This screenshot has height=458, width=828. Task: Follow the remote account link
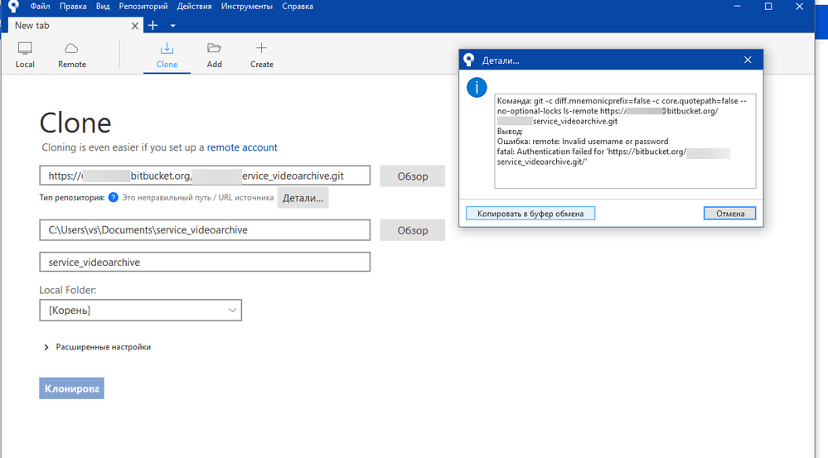click(x=242, y=147)
